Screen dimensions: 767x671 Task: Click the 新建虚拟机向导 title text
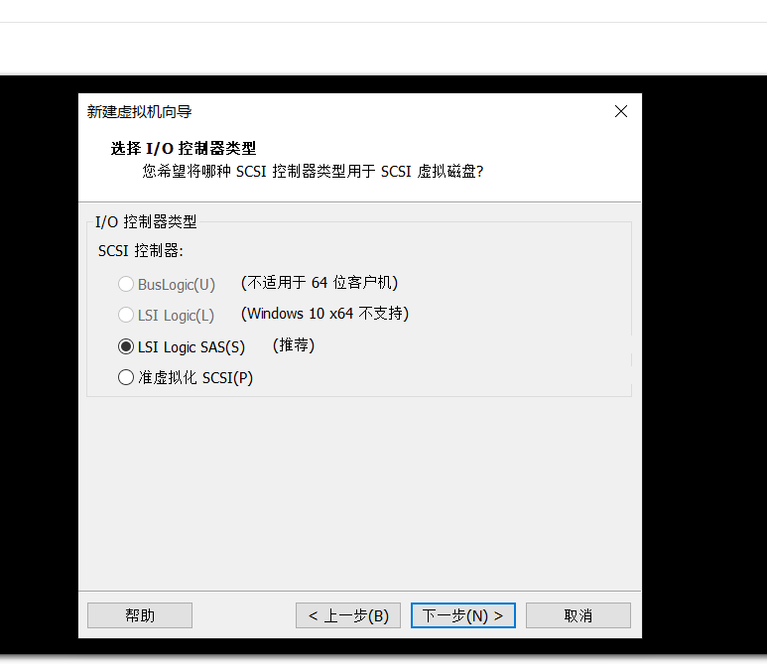(140, 112)
